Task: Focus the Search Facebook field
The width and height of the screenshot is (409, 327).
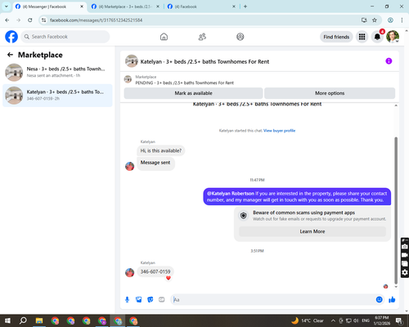Action: point(65,37)
